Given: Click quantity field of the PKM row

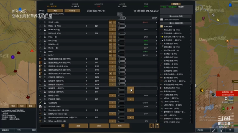Looking at the screenshot, I should (x=121, y=37).
